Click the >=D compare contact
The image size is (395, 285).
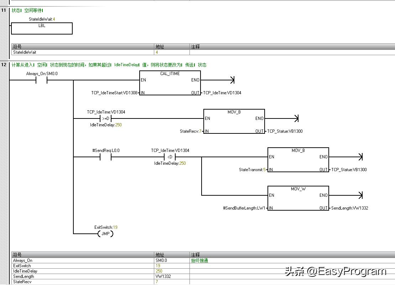click(106, 118)
